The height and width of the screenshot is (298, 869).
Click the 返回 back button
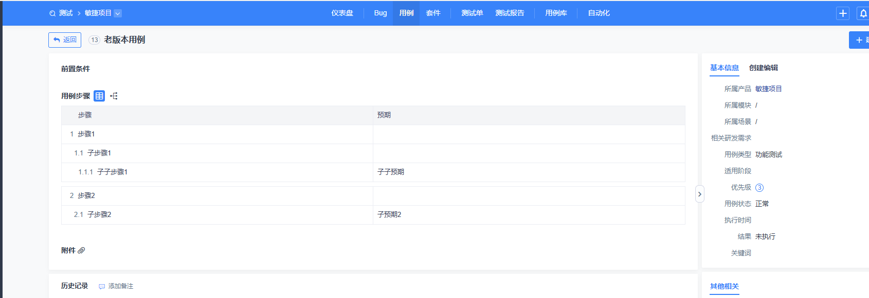click(65, 40)
